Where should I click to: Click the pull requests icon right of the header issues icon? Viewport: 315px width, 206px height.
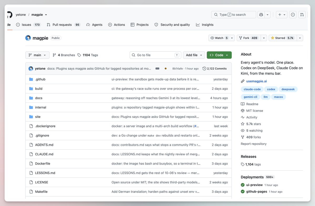[302, 15]
